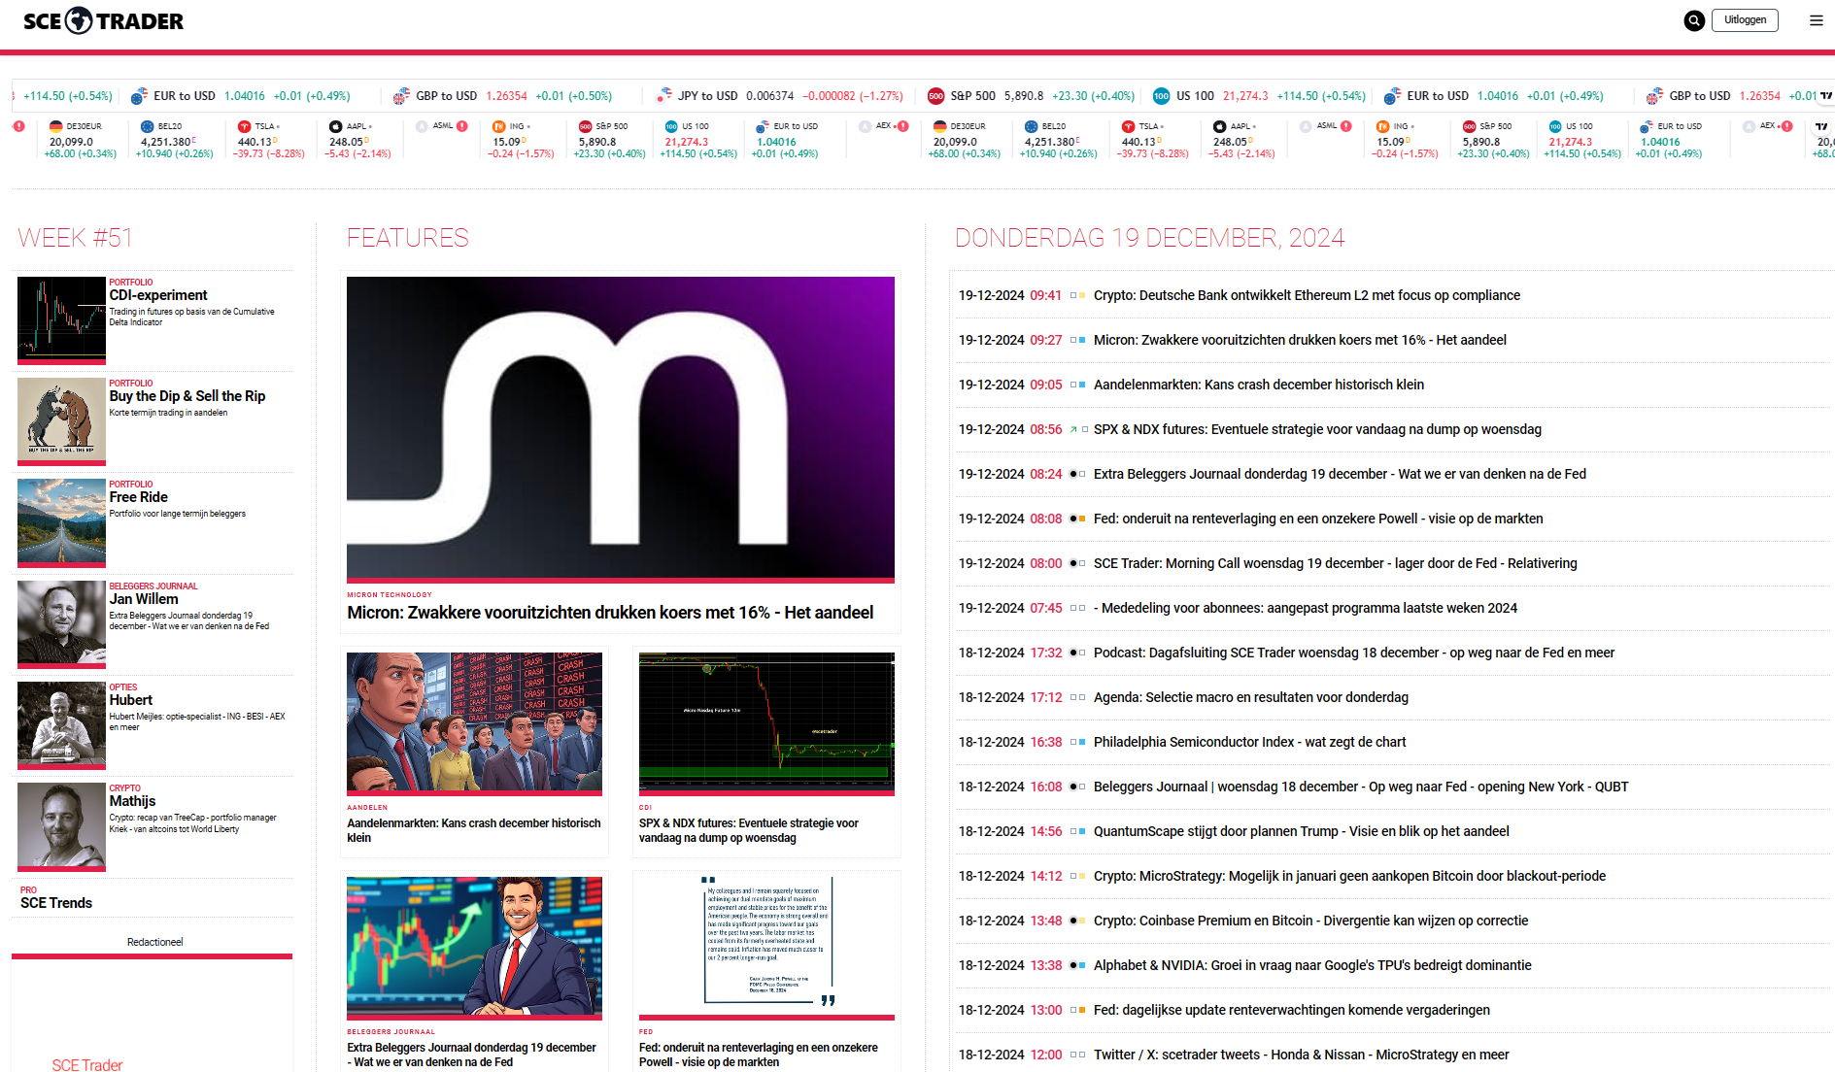The height and width of the screenshot is (1072, 1835).
Task: Click the leftmost EUR to USD flag in upper ticker
Action: [x=139, y=96]
